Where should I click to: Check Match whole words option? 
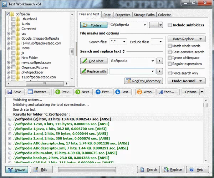pyautogui.click(x=170, y=46)
